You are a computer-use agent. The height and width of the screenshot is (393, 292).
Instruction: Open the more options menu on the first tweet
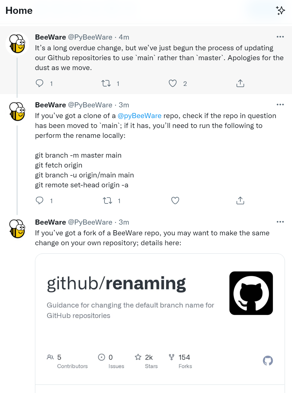click(x=280, y=37)
